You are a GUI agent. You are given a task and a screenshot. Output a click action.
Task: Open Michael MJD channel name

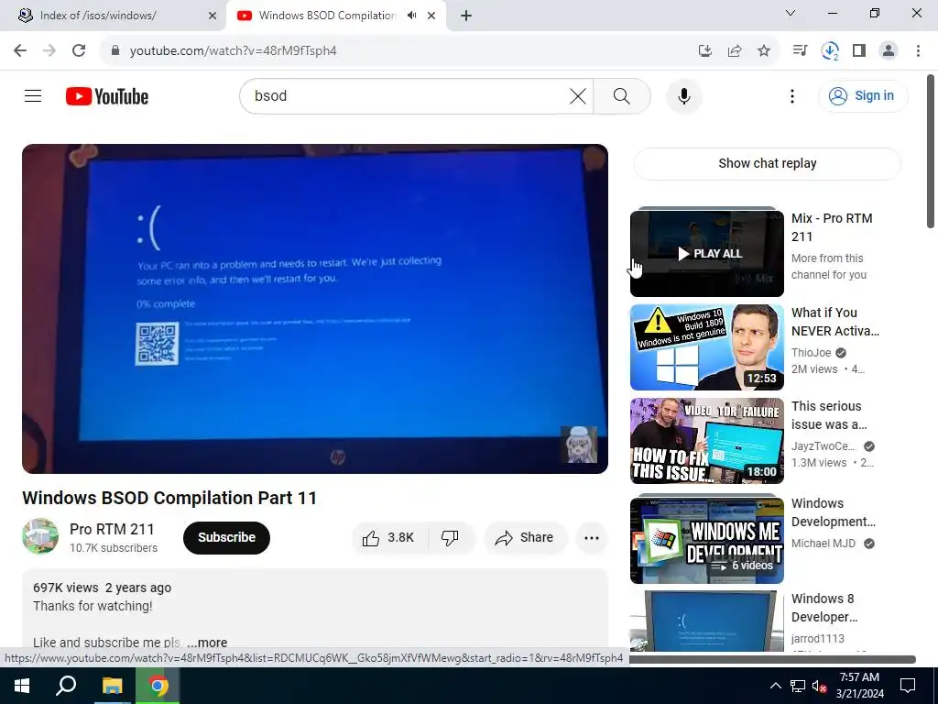823,544
